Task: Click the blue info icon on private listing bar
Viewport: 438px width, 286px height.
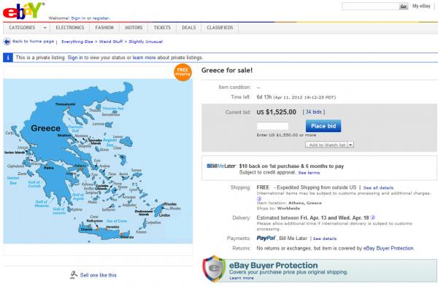Action: [8, 58]
